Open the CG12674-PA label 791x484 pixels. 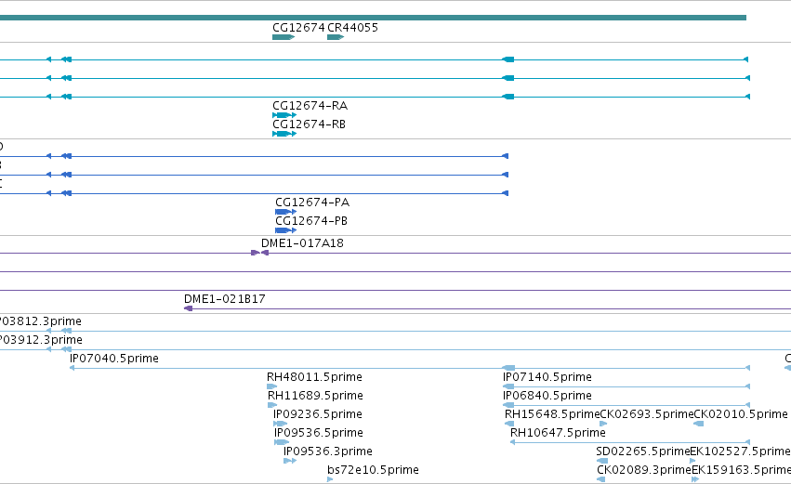tap(312, 203)
